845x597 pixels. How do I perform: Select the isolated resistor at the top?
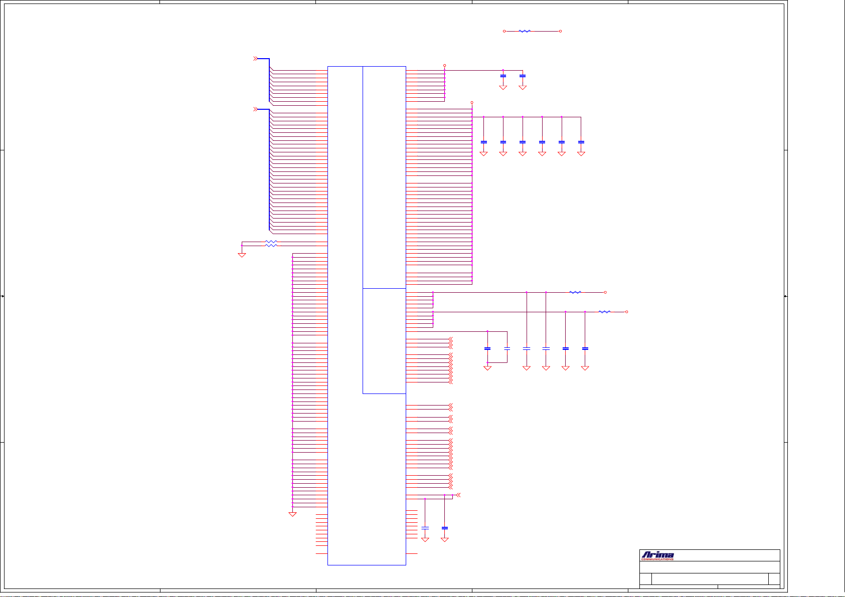(x=525, y=31)
